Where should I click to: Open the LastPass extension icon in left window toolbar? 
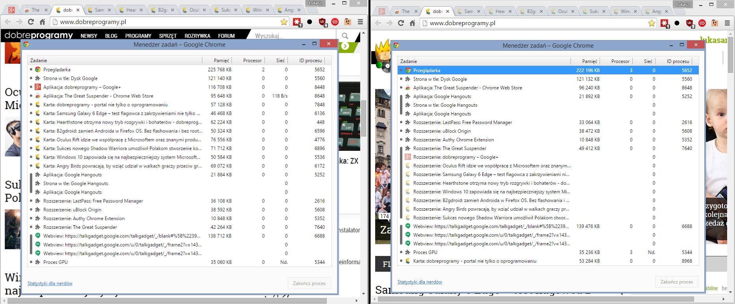[x=297, y=22]
